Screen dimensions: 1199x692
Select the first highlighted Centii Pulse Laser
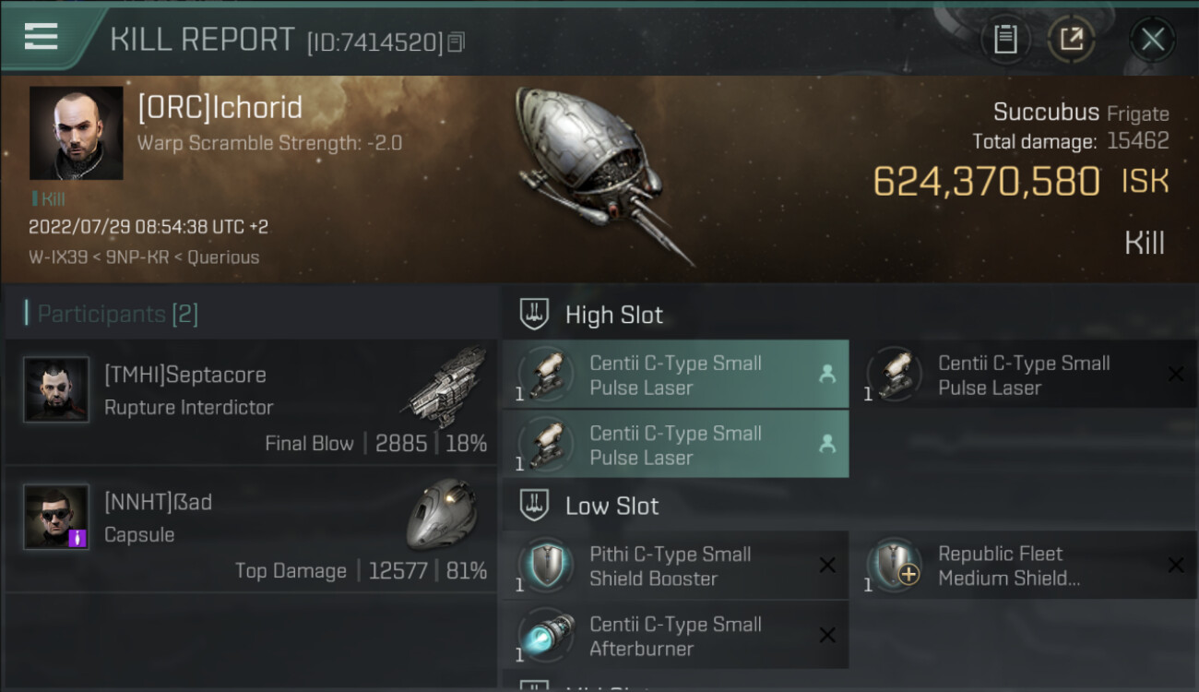[x=675, y=375]
